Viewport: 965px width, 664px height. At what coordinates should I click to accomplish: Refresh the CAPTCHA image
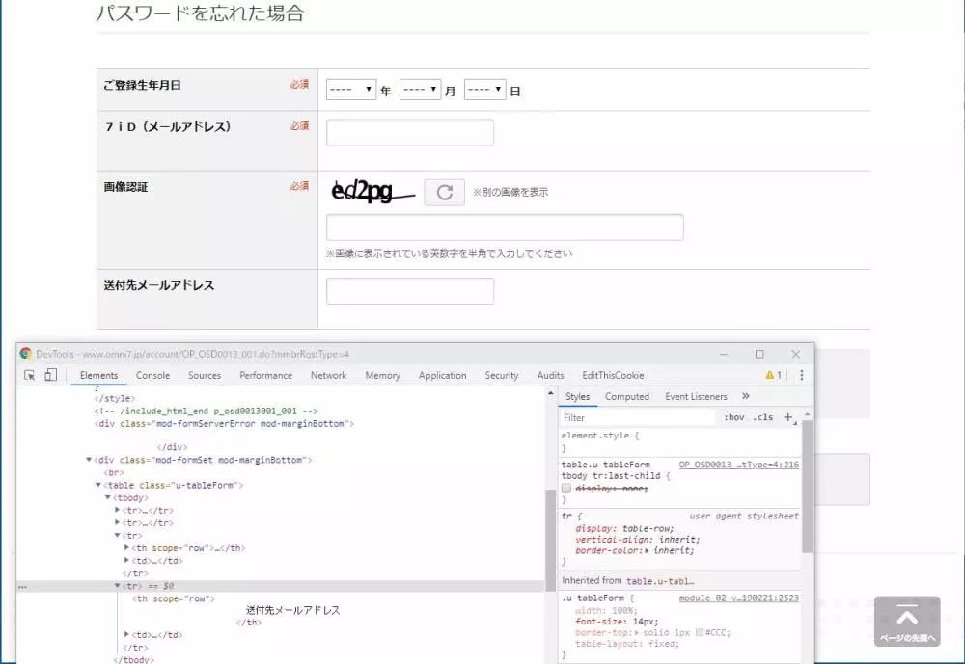pos(444,192)
